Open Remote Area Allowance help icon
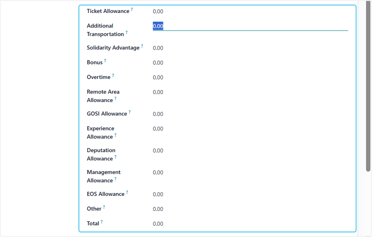 [115, 99]
